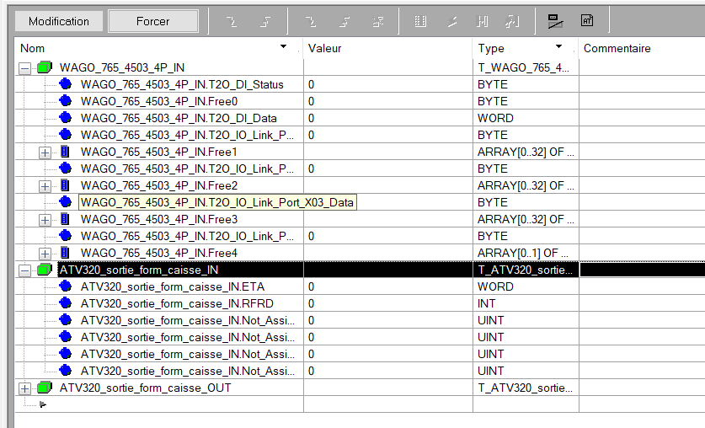Click the blue variable icon beside ATV320_sortie_form_caisse_IN.RFRD
The image size is (705, 428).
(x=66, y=303)
